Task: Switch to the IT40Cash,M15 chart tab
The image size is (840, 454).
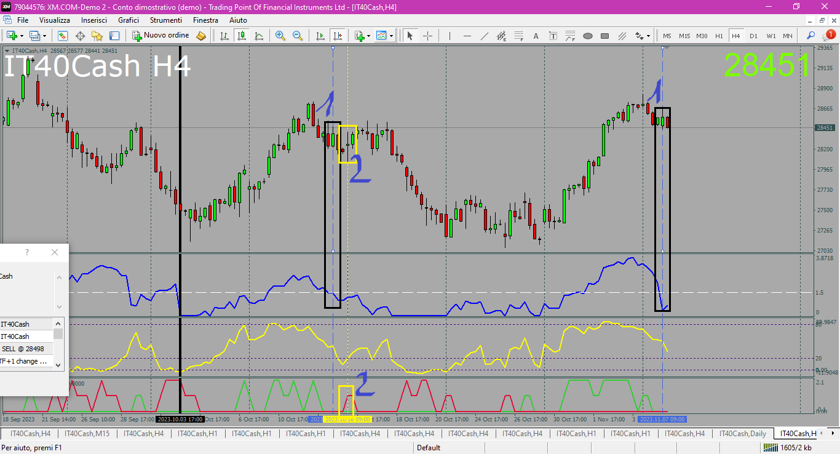Action: click(87, 434)
